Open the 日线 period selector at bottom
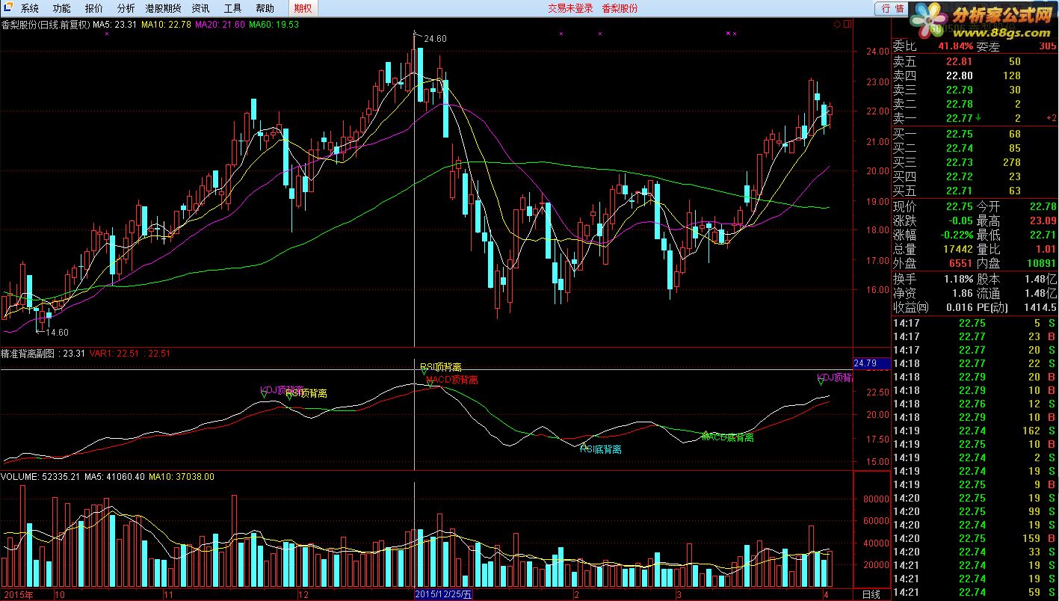 pyautogui.click(x=871, y=595)
